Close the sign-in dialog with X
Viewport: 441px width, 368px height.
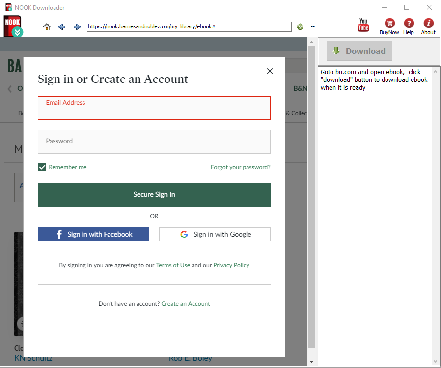click(x=270, y=71)
